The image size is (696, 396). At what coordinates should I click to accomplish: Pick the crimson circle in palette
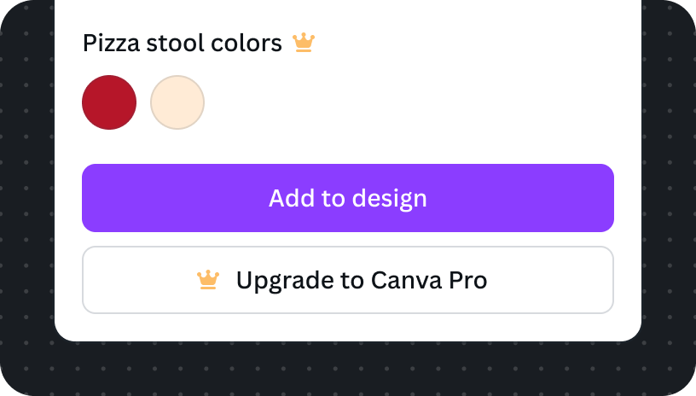[109, 102]
